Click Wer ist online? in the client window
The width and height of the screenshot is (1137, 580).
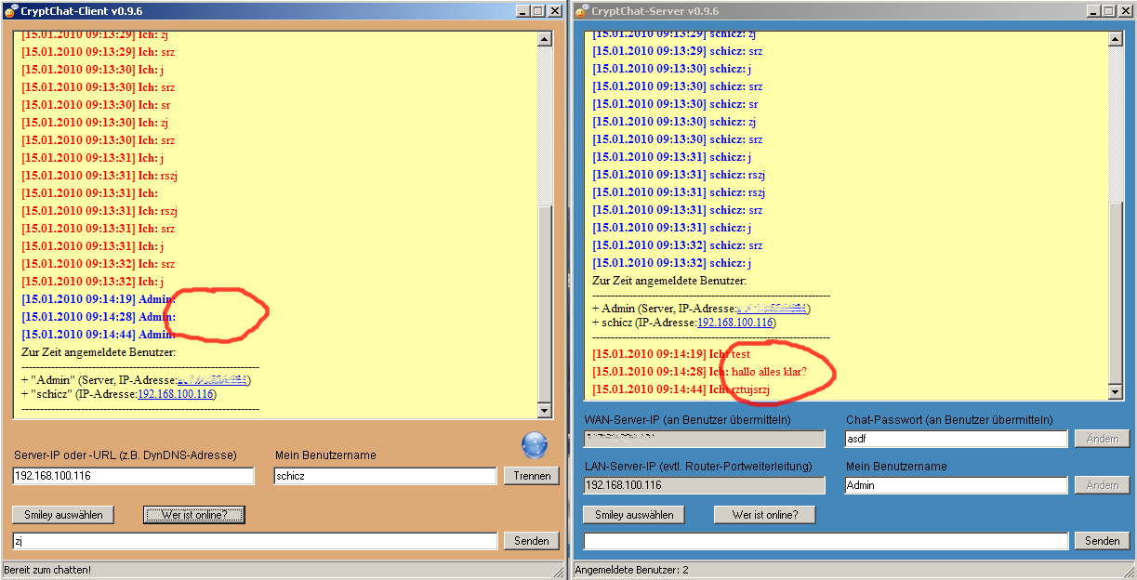coord(194,514)
